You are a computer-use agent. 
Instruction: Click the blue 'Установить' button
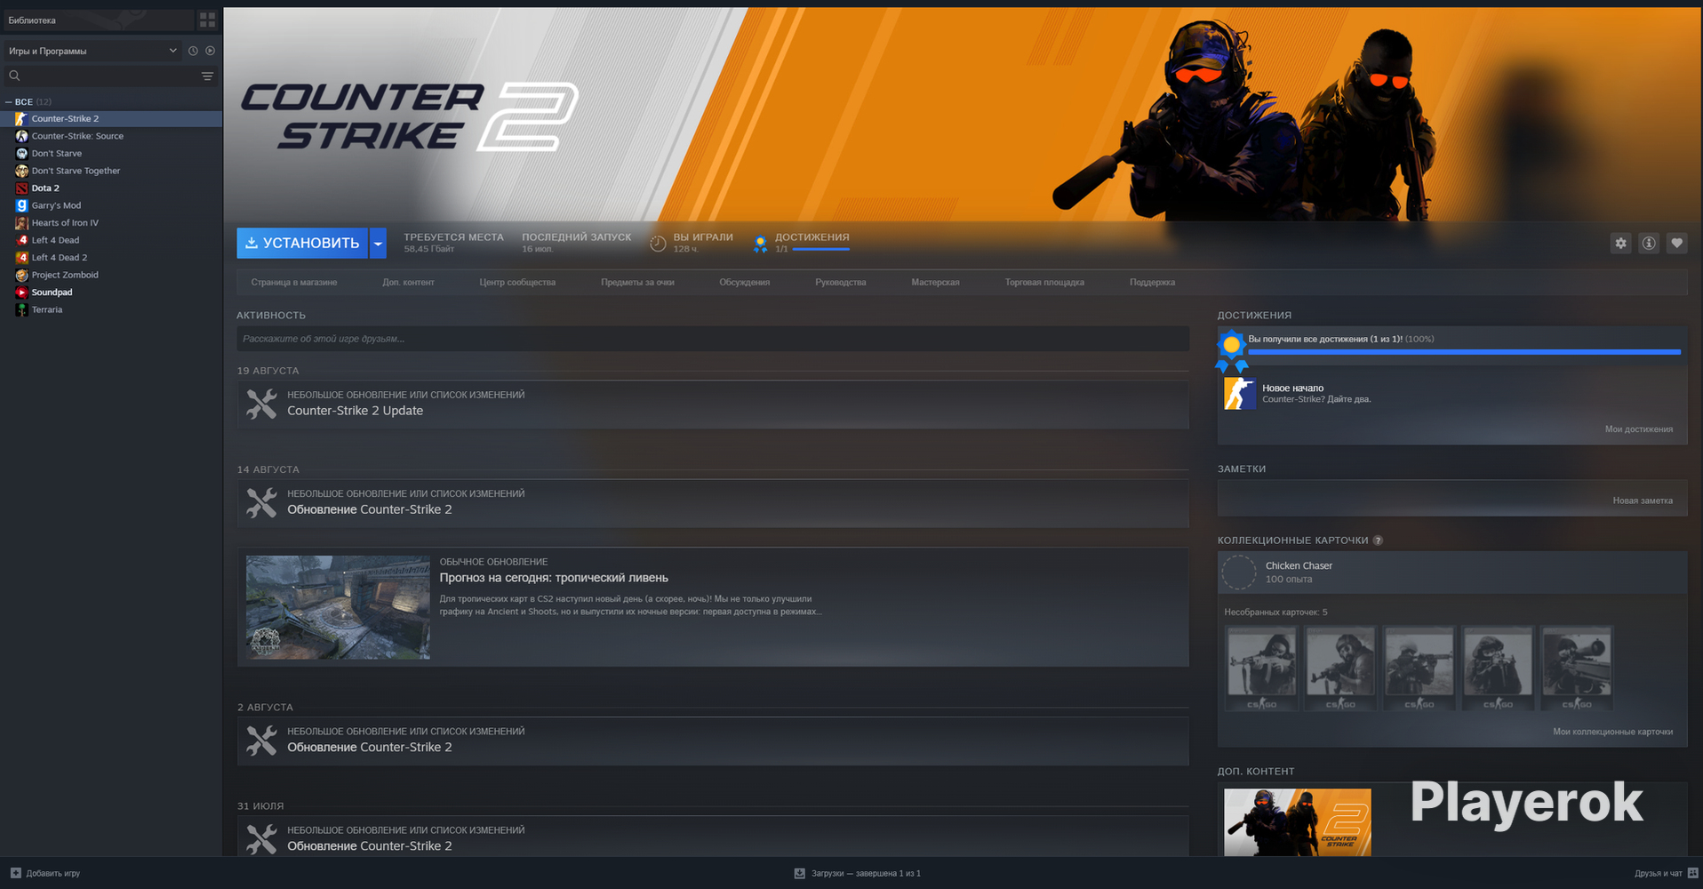(302, 243)
